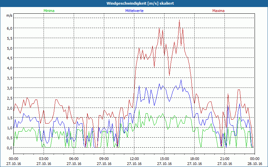Image resolution: width=268 pixels, height=167 pixels.
Task: Select the green 'Minima' legend label
Action: coord(49,11)
